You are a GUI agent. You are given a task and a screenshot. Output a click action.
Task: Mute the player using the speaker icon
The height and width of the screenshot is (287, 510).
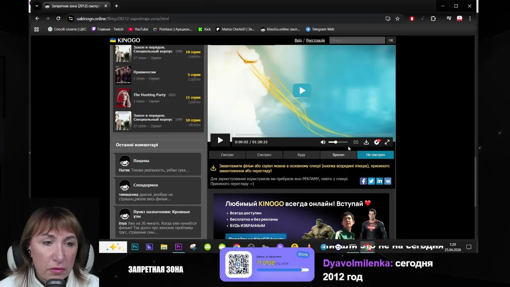pyautogui.click(x=323, y=142)
